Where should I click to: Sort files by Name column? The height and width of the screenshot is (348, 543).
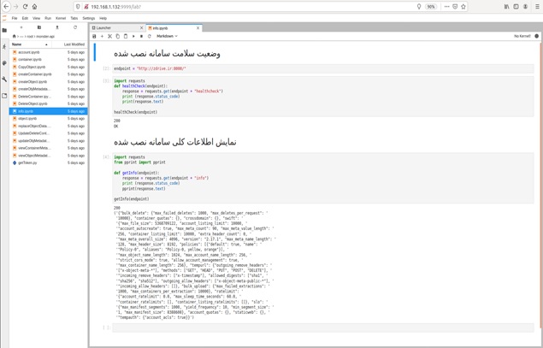[31, 44]
